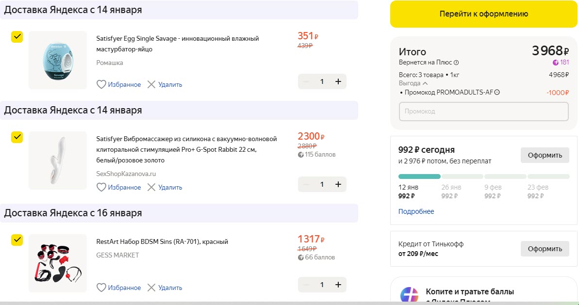Click Оформить for the split payment plan
Screen dimensions: 579x305
[x=545, y=155]
